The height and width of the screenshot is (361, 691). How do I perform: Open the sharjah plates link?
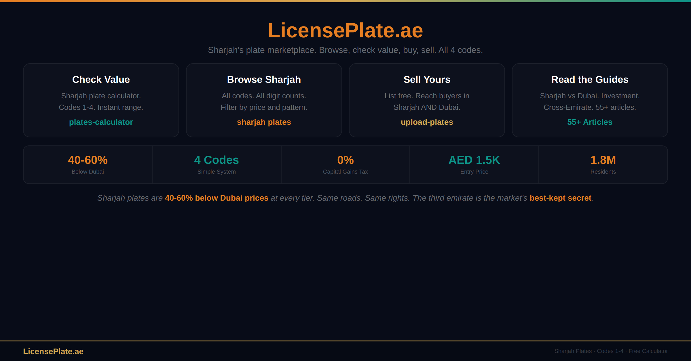(264, 122)
